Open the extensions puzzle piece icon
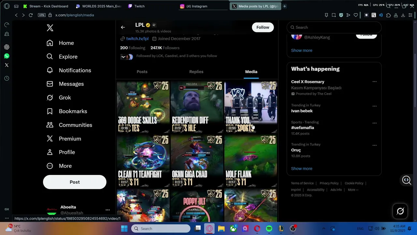 (x=388, y=15)
